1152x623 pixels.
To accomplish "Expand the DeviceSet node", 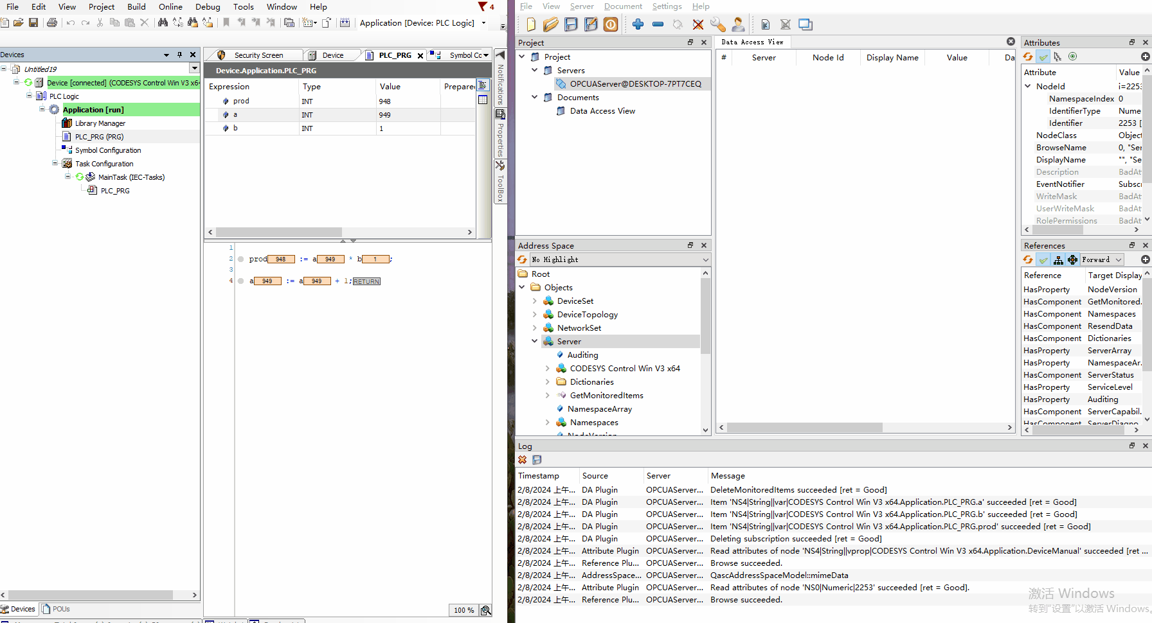I will pos(534,301).
